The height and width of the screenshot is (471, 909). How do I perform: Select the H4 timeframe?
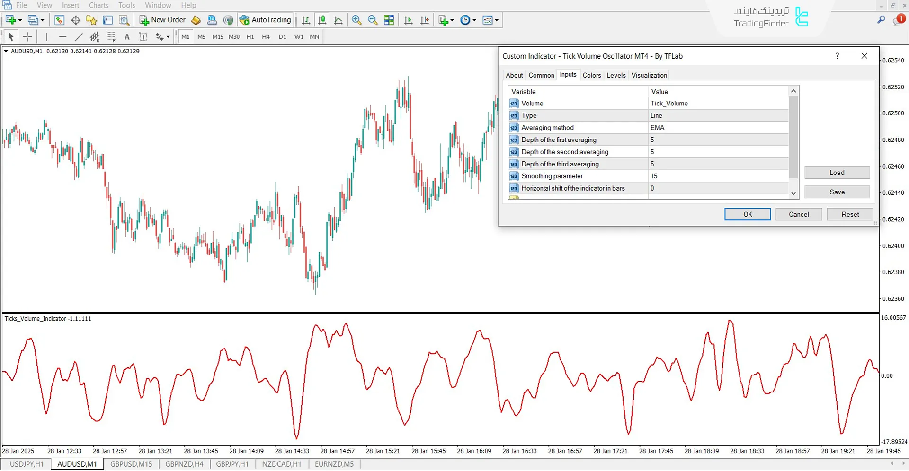tap(266, 36)
